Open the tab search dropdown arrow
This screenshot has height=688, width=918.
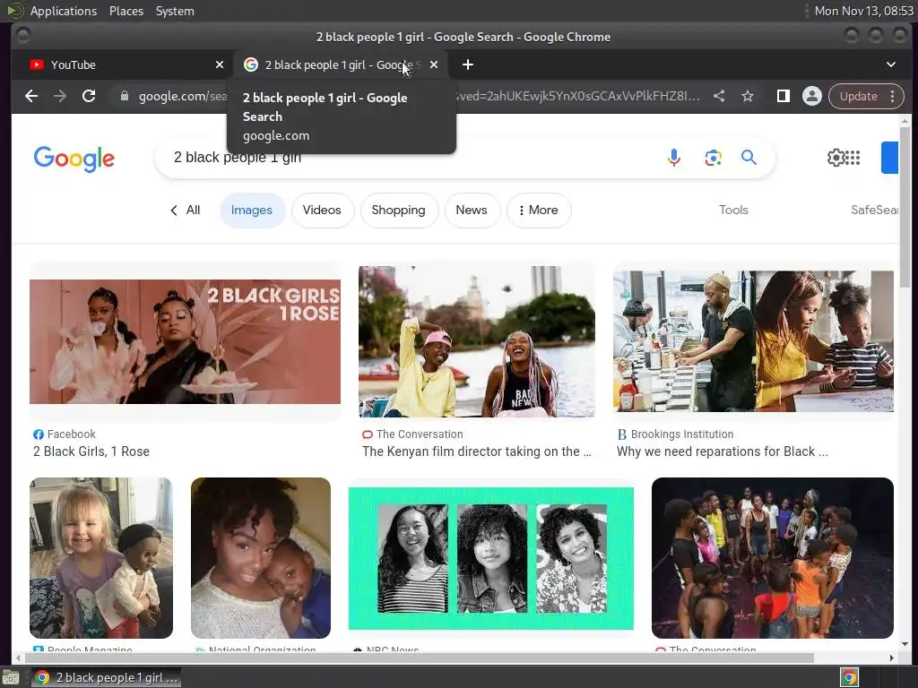coord(891,64)
